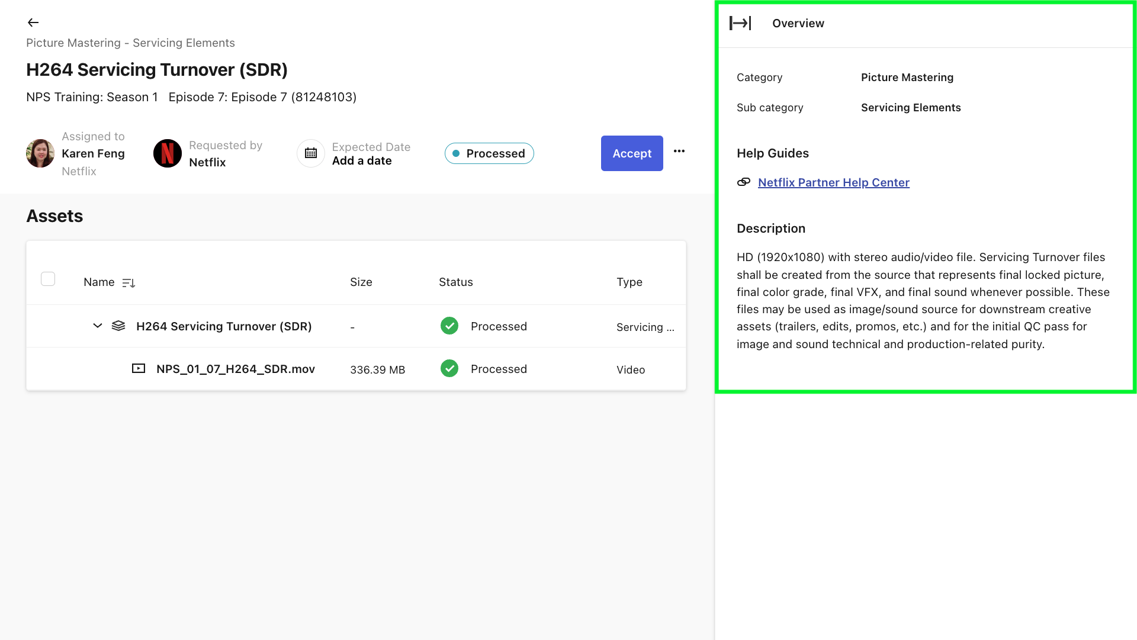Image resolution: width=1137 pixels, height=640 pixels.
Task: Click the Overview panel title
Action: [798, 24]
